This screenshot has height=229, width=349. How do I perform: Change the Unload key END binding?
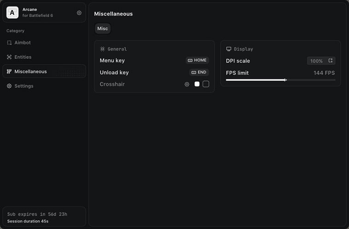click(x=199, y=72)
